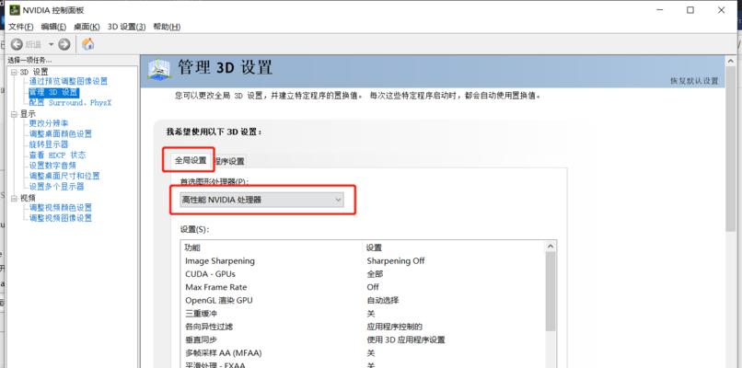This screenshot has width=742, height=368.
Task: Open the 编辑(E) menu
Action: coord(53,27)
